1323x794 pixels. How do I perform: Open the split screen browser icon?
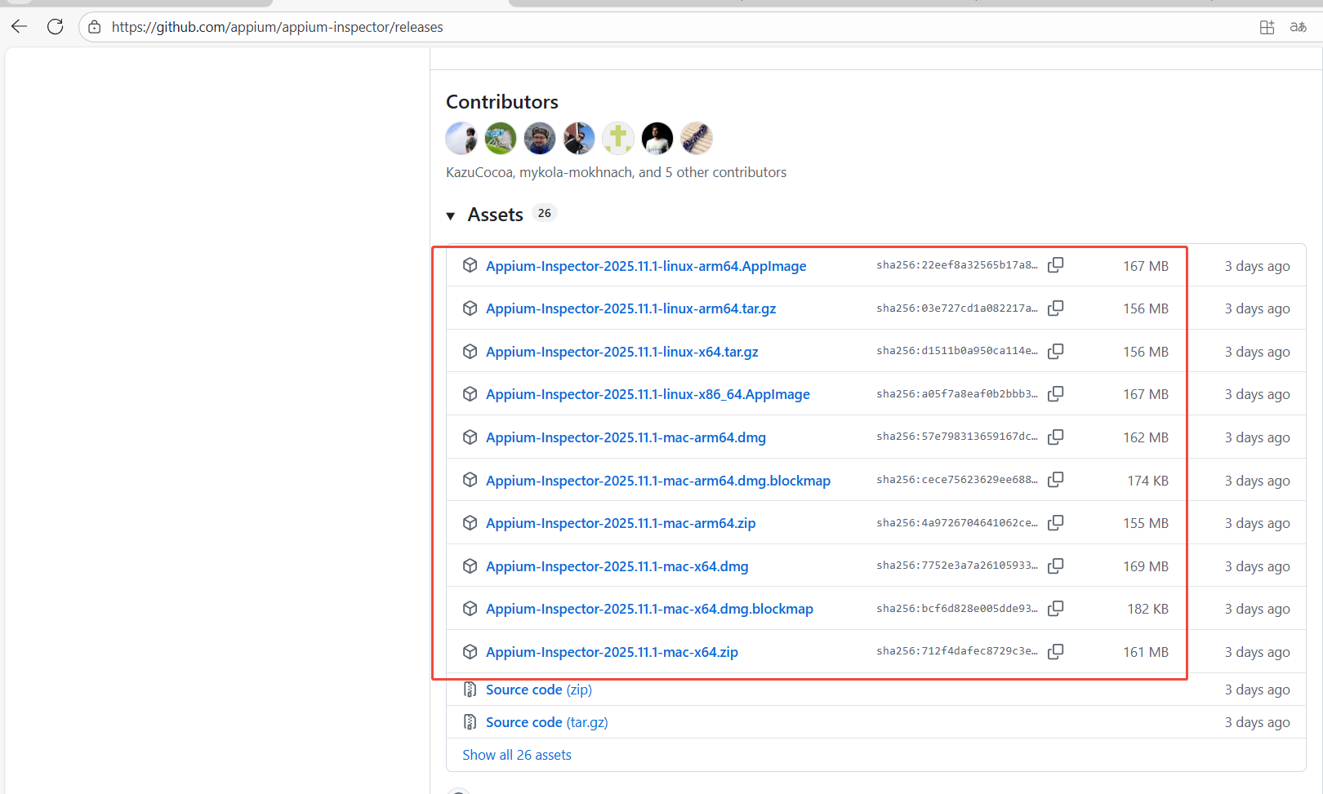(1267, 27)
